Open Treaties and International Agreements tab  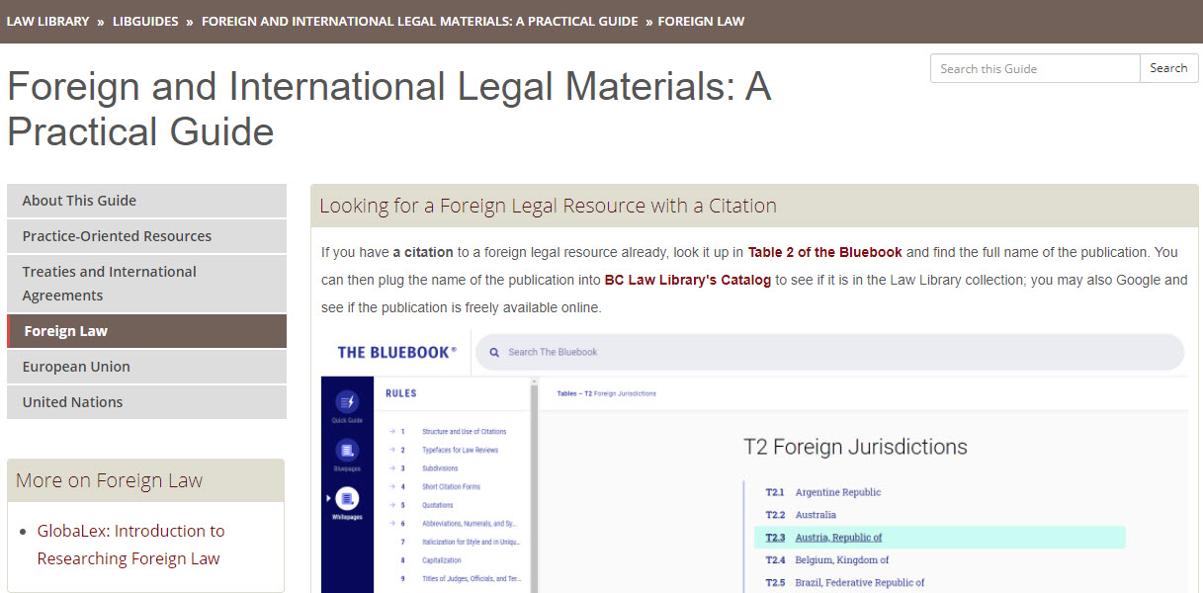click(x=146, y=284)
